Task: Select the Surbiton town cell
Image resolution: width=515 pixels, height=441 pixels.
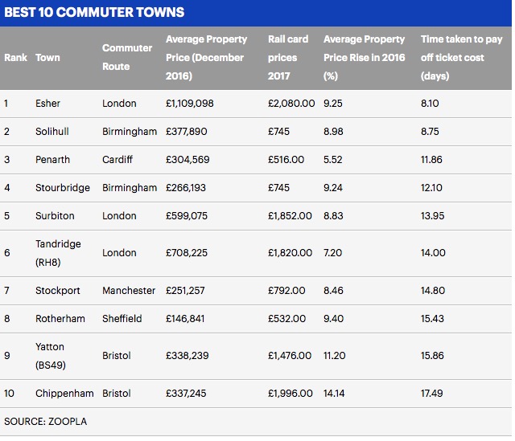Action: coord(55,216)
